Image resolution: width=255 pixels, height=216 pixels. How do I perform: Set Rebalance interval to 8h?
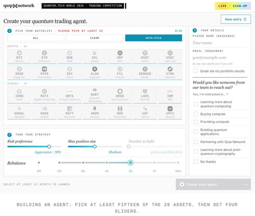(83, 163)
